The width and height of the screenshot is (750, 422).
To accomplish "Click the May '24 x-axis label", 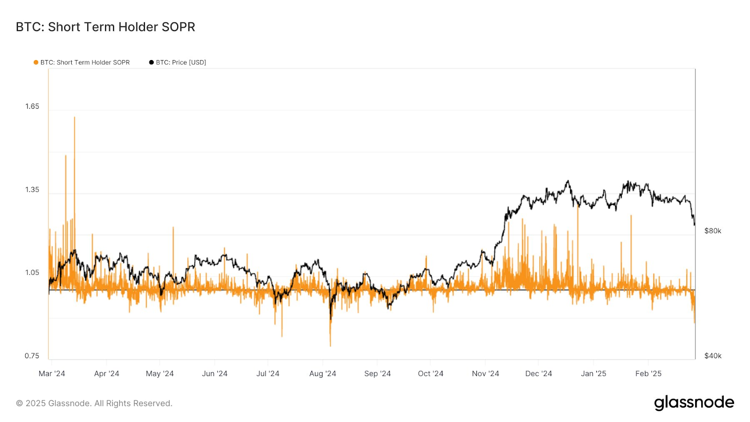I will point(160,374).
